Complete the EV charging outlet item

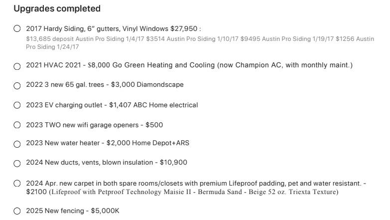pyautogui.click(x=17, y=105)
